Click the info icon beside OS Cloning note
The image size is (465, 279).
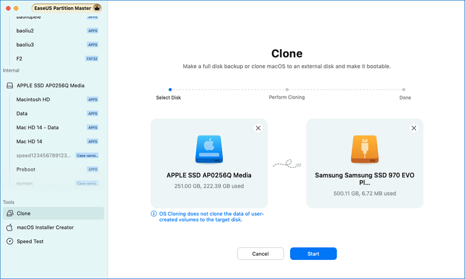tap(153, 214)
